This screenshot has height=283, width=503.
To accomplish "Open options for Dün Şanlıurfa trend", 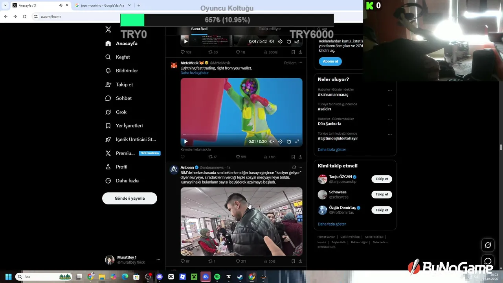I will 390,119.
